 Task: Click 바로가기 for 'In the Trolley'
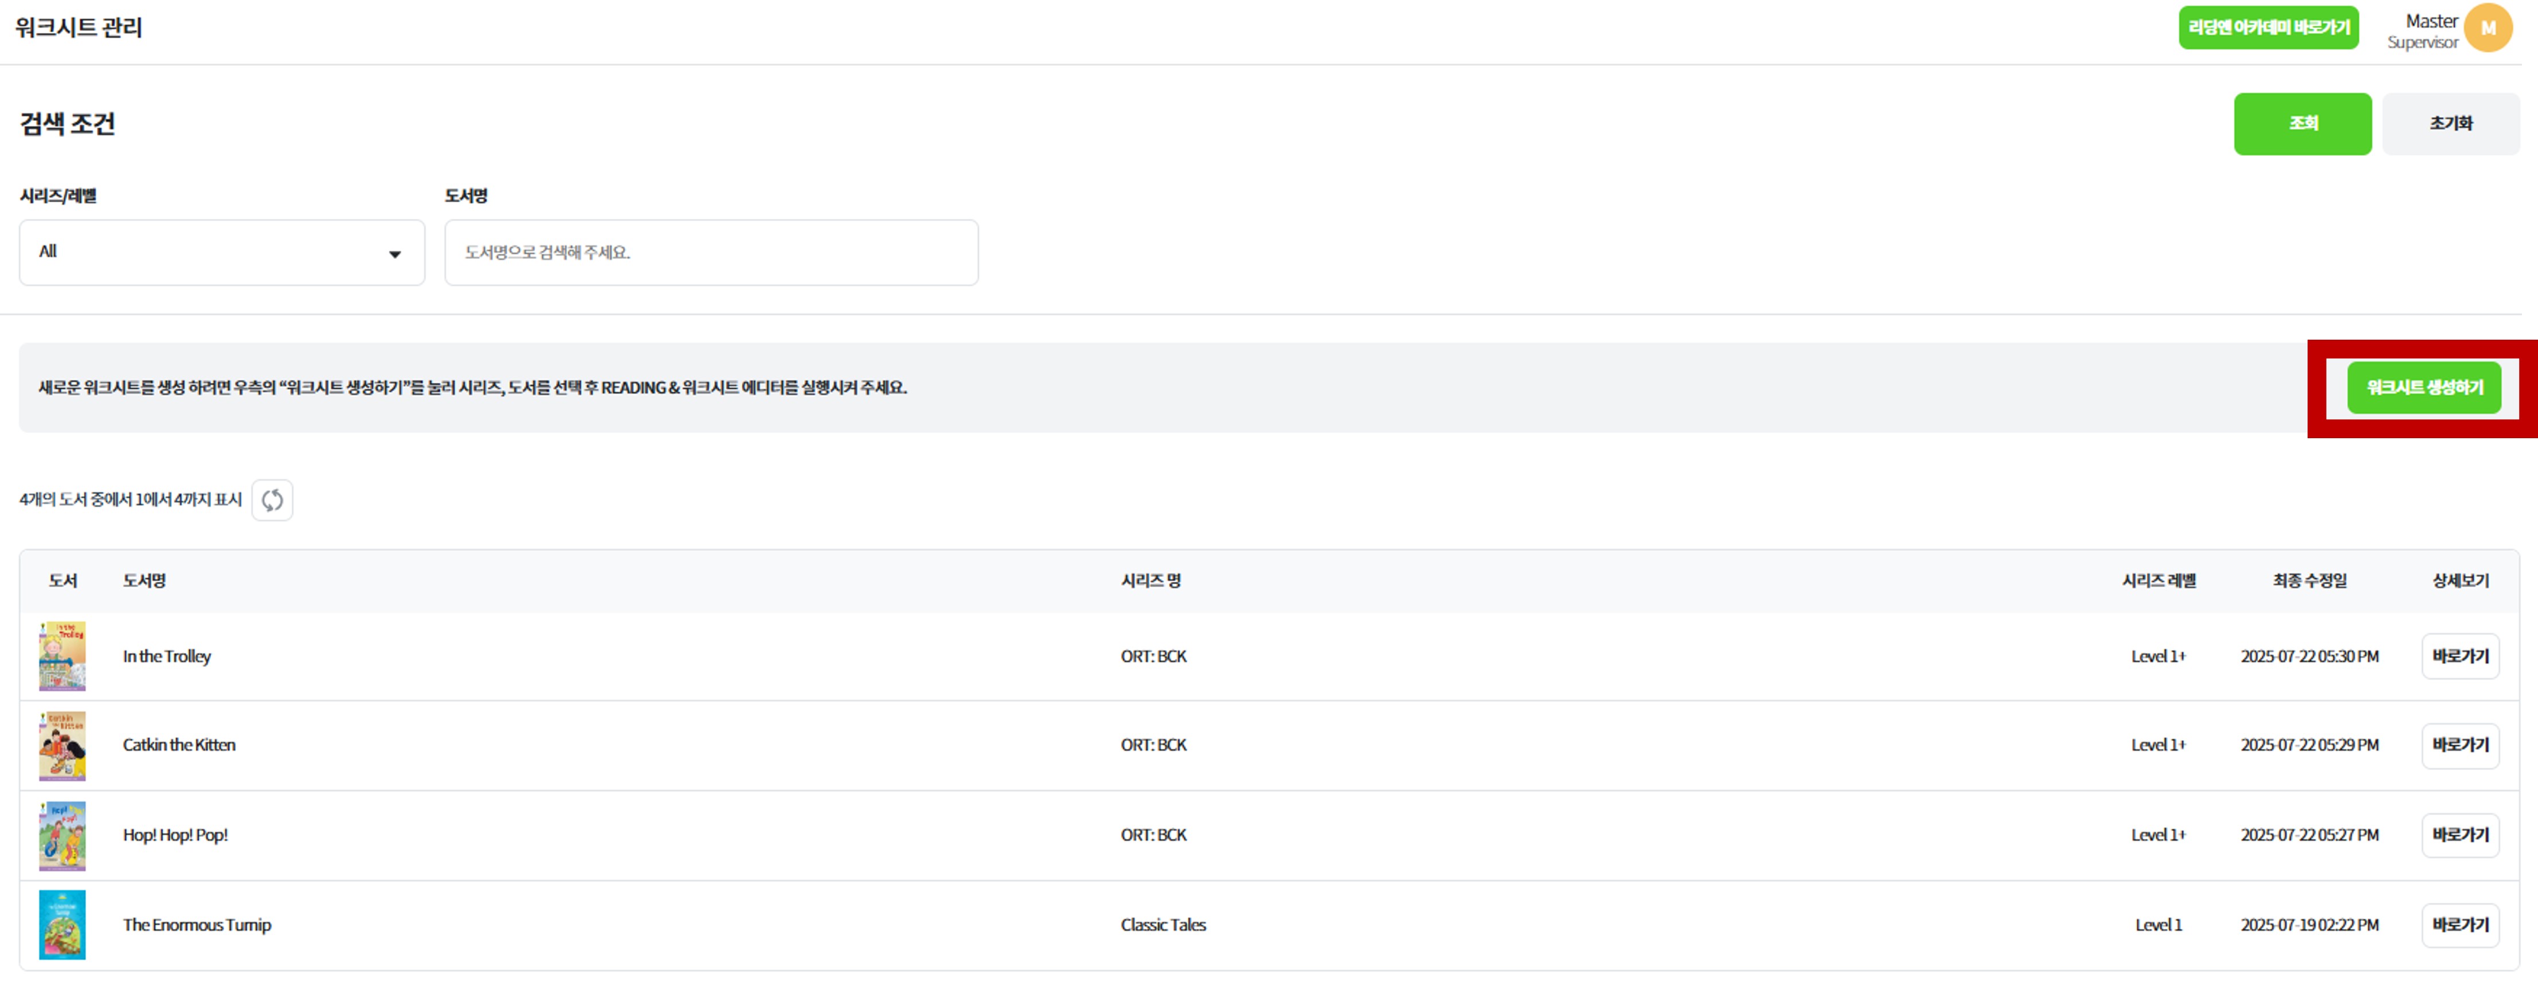(2459, 656)
